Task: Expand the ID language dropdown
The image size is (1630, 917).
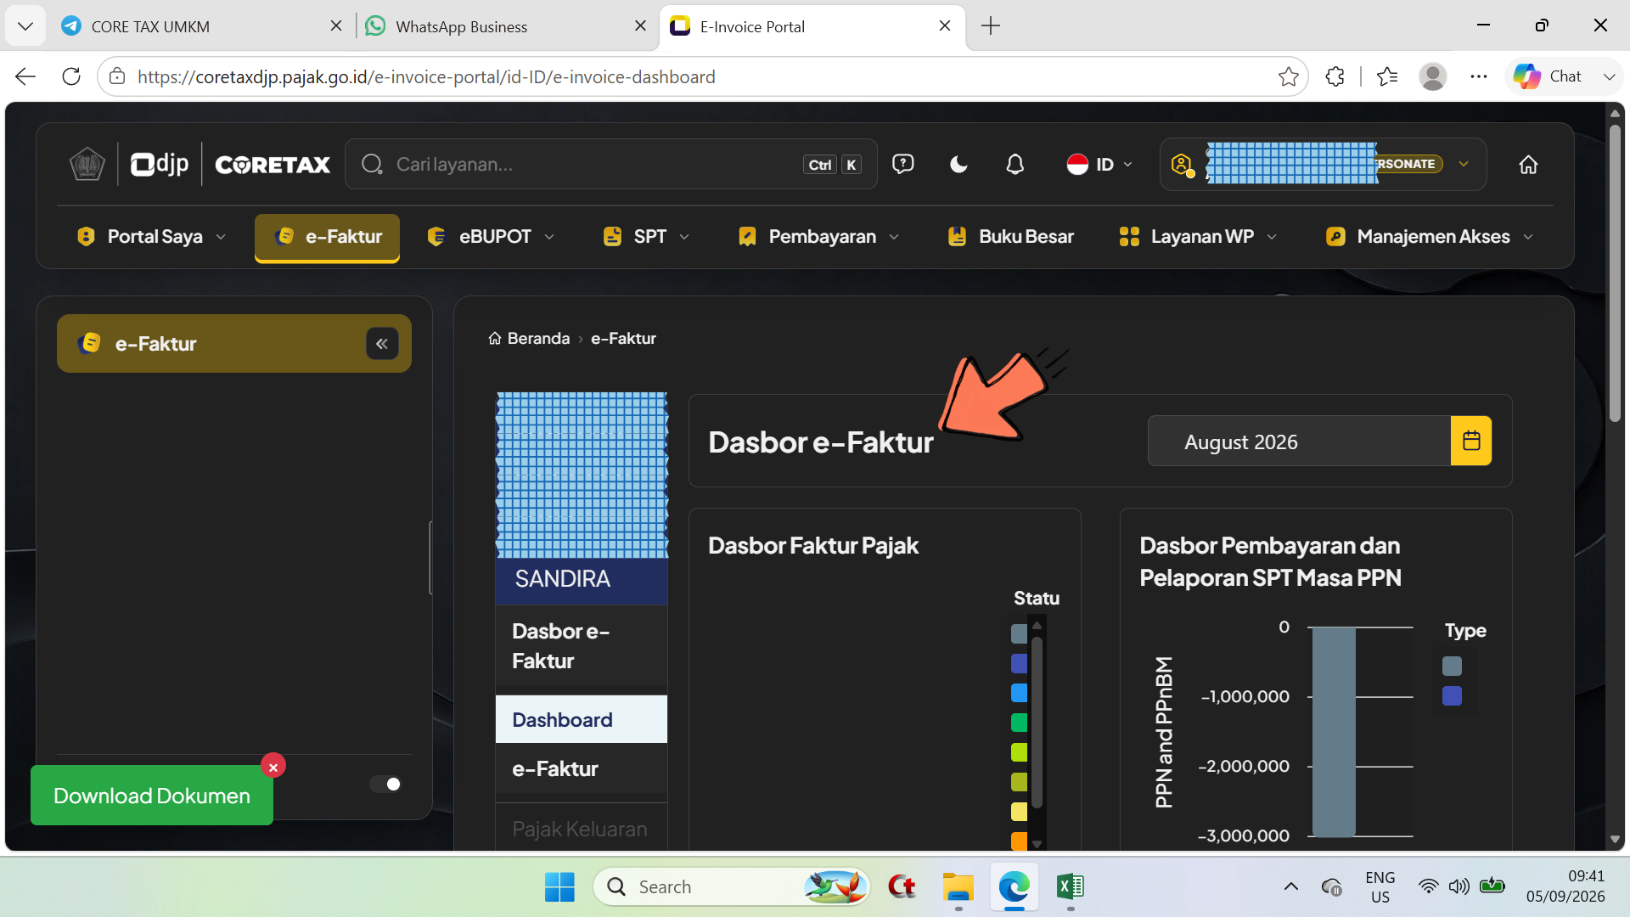Action: (1099, 165)
